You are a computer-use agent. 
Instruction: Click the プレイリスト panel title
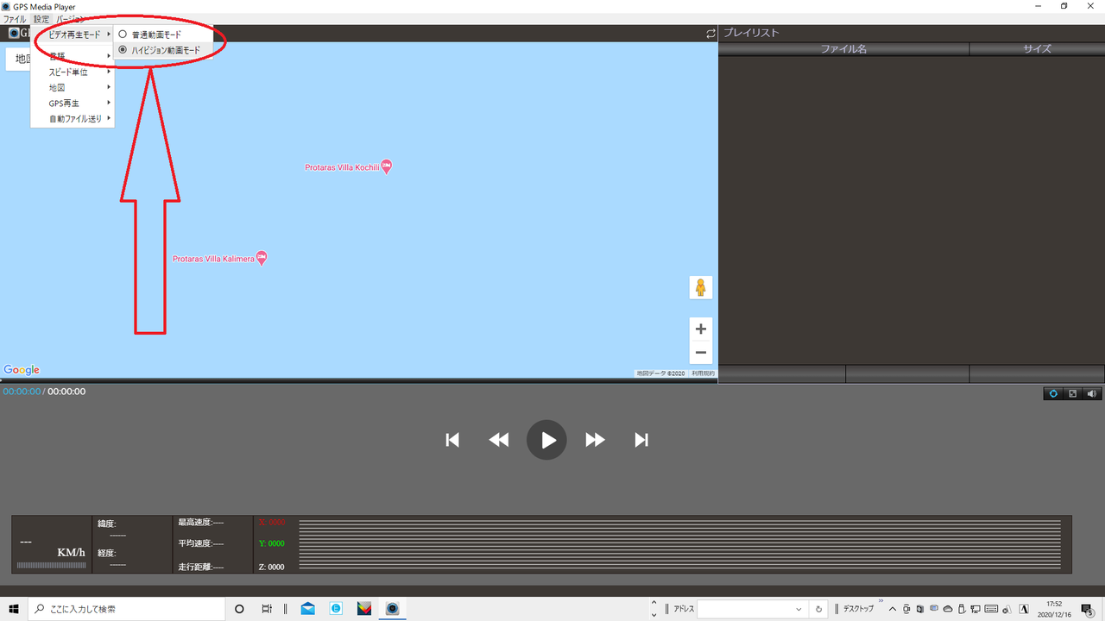point(751,33)
